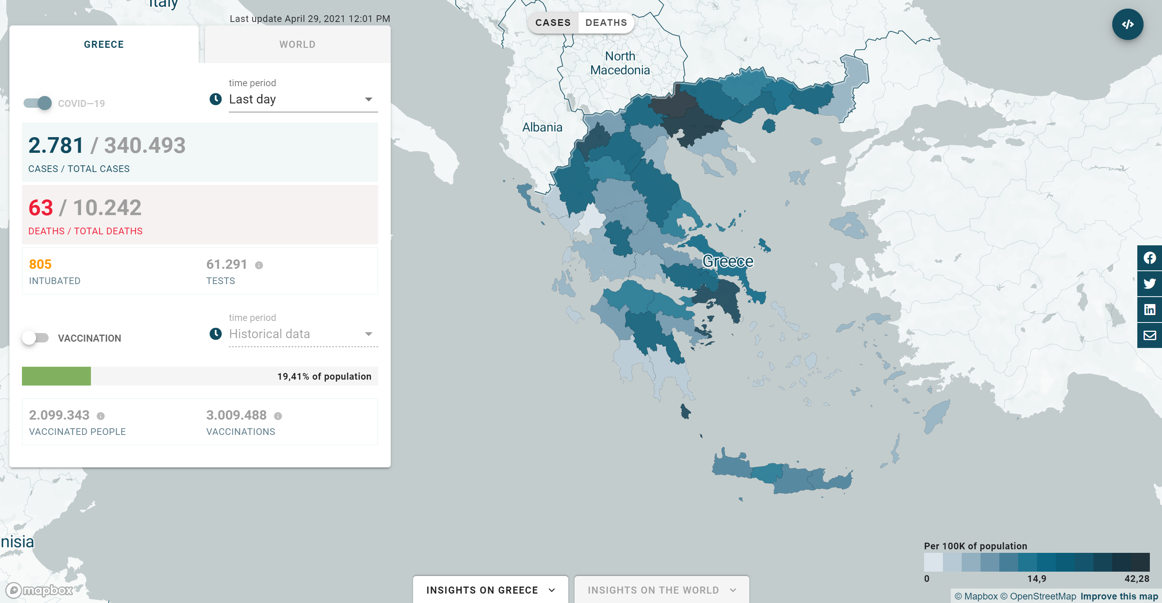Share the map on Twitter
Viewport: 1162px width, 603px height.
point(1149,284)
